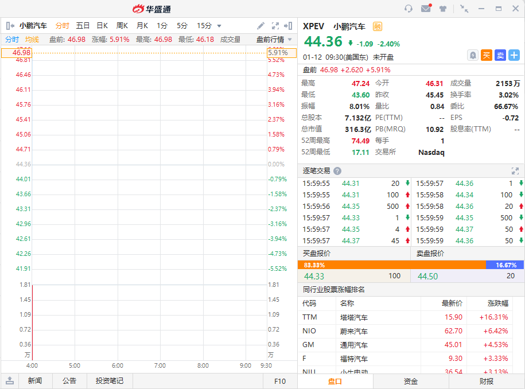The image size is (525, 389).
Task: Switch to the 资金 tab
Action: click(411, 381)
